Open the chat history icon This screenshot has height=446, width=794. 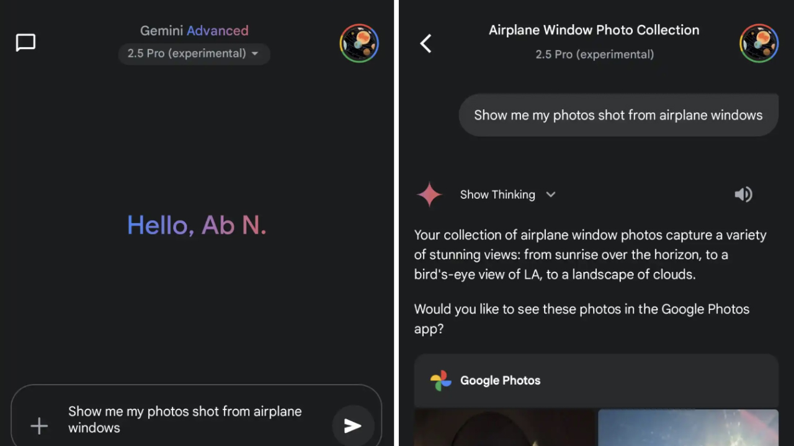tap(25, 43)
